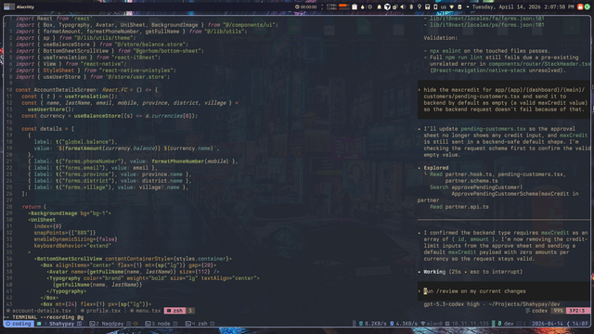This screenshot has height=334, width=594.
Task: Open the clipboard icon in the top bar
Action: point(355,6)
